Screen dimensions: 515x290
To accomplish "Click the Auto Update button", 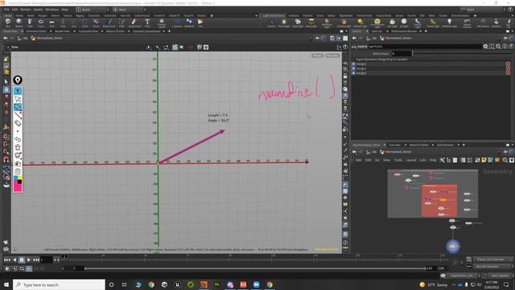I will 500,275.
